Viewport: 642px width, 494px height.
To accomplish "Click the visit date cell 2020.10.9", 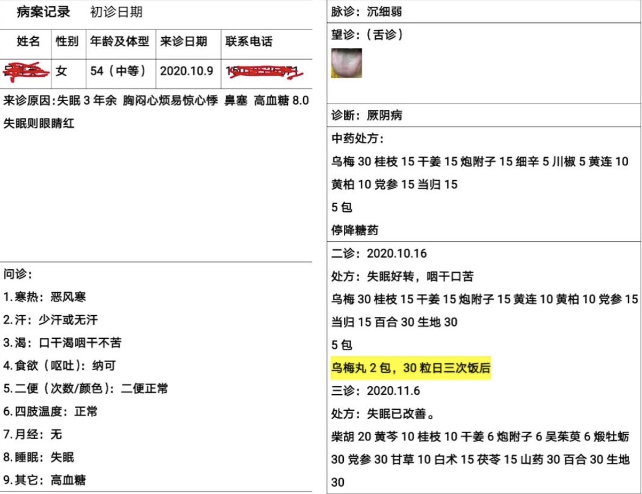I will pyautogui.click(x=186, y=71).
